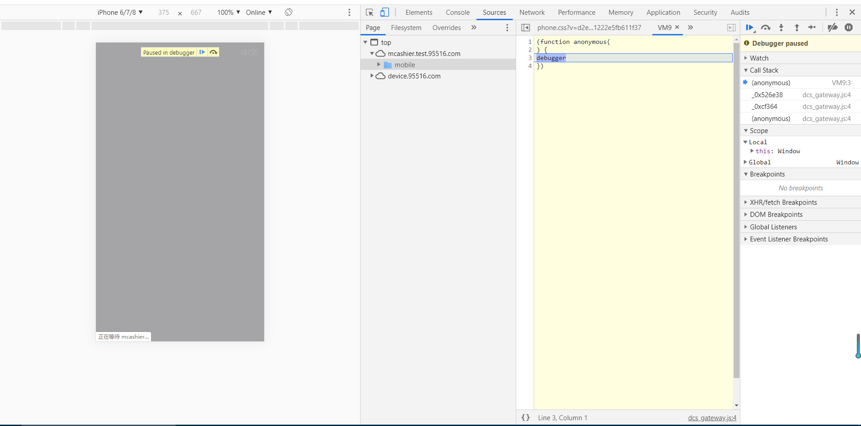Select the phone.css editor tab
The height and width of the screenshot is (426, 861).
tap(589, 28)
